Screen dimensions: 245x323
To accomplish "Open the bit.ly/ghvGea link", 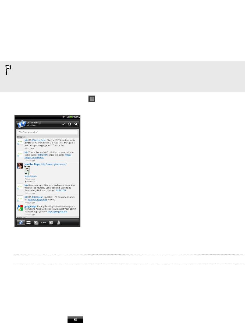I will (37, 200).
